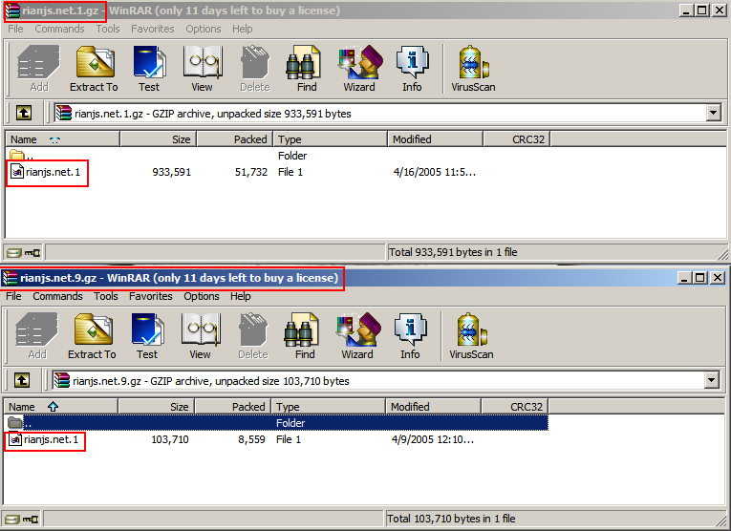The width and height of the screenshot is (731, 531).
Task: Click View icon in rianjs.net.1.gz window
Action: (202, 69)
